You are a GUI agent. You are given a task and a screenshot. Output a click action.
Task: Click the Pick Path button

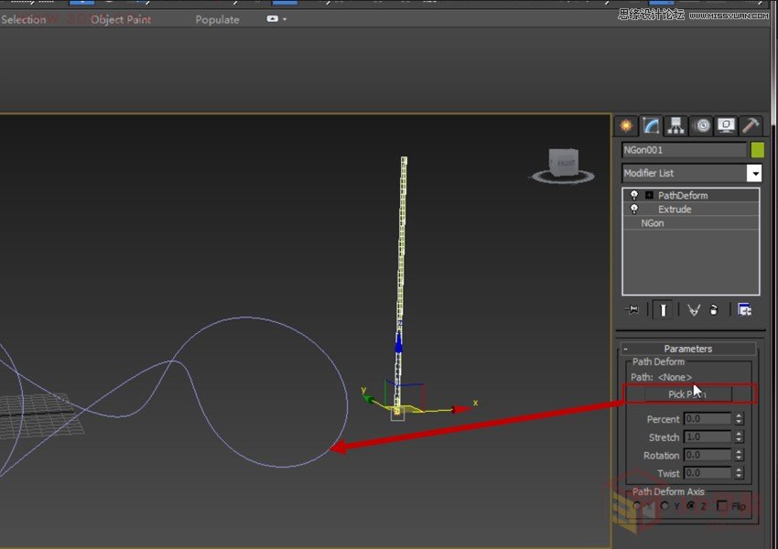coord(691,392)
